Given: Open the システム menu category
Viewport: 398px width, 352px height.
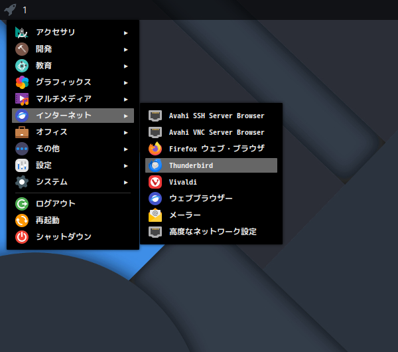Looking at the screenshot, I should [73, 182].
